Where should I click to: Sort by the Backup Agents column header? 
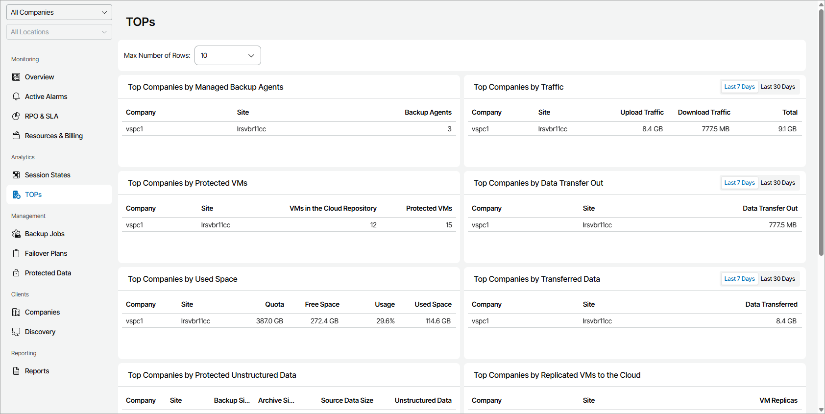coord(428,112)
